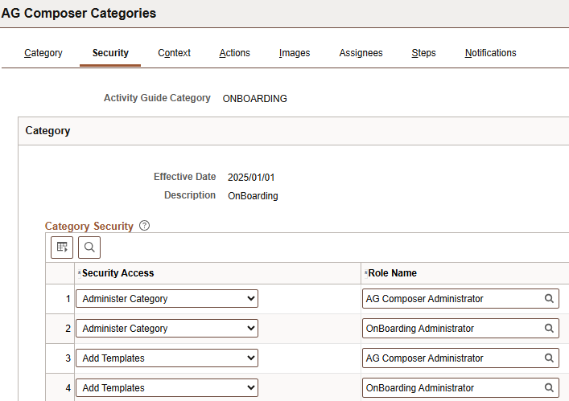Click the effective date 2025/01/01
Screen dimensions: 569x401
pos(251,178)
